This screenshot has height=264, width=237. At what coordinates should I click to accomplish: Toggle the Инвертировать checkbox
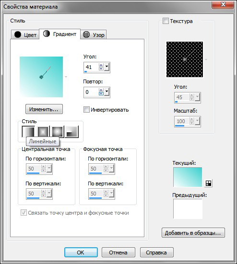coord(86,110)
